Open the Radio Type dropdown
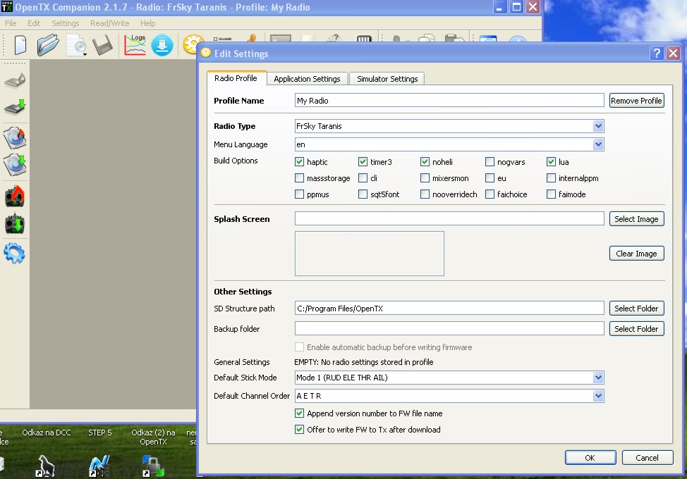The width and height of the screenshot is (687, 479). tap(598, 126)
